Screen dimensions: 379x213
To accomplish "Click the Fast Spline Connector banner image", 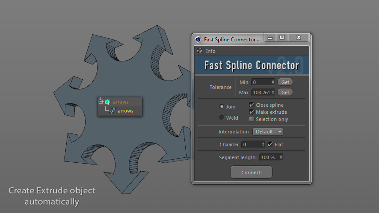I will tap(251, 65).
